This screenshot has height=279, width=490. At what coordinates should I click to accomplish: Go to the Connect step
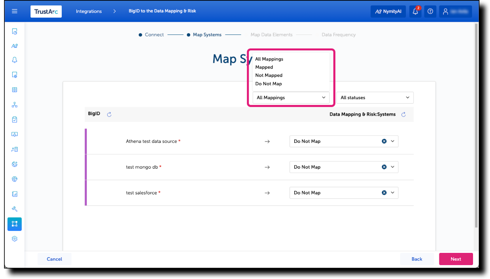[x=154, y=35]
